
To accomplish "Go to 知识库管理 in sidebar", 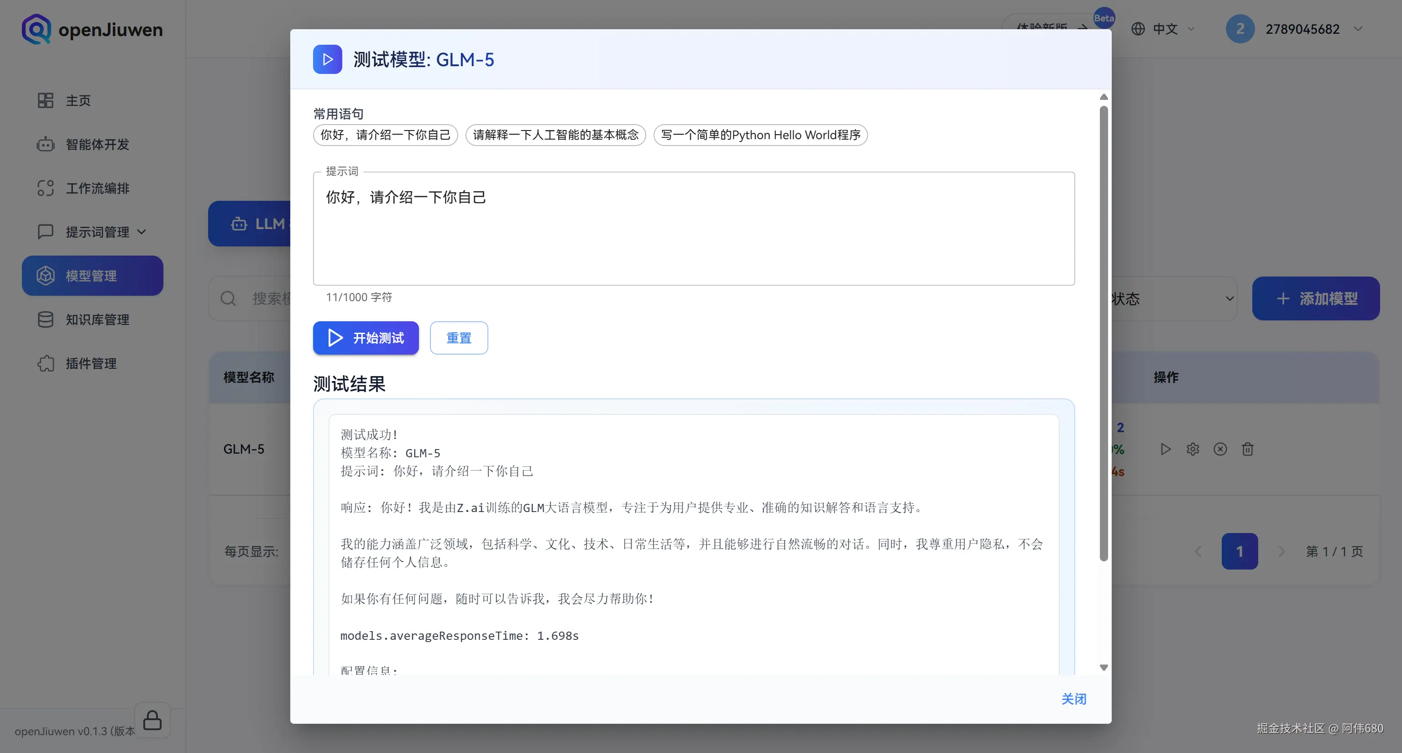I will (x=97, y=320).
